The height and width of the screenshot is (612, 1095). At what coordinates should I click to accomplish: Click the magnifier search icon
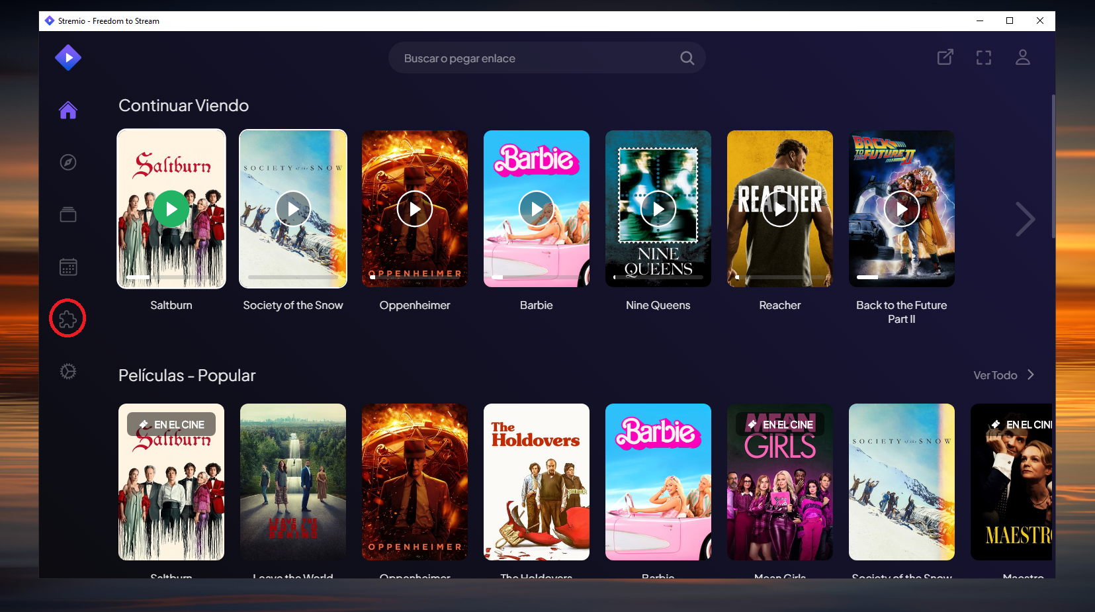coord(687,58)
